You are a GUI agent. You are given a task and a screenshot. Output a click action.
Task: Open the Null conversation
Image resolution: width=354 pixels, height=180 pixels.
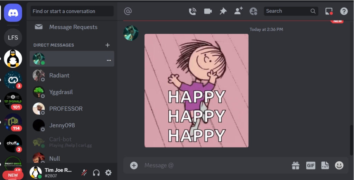click(x=72, y=158)
